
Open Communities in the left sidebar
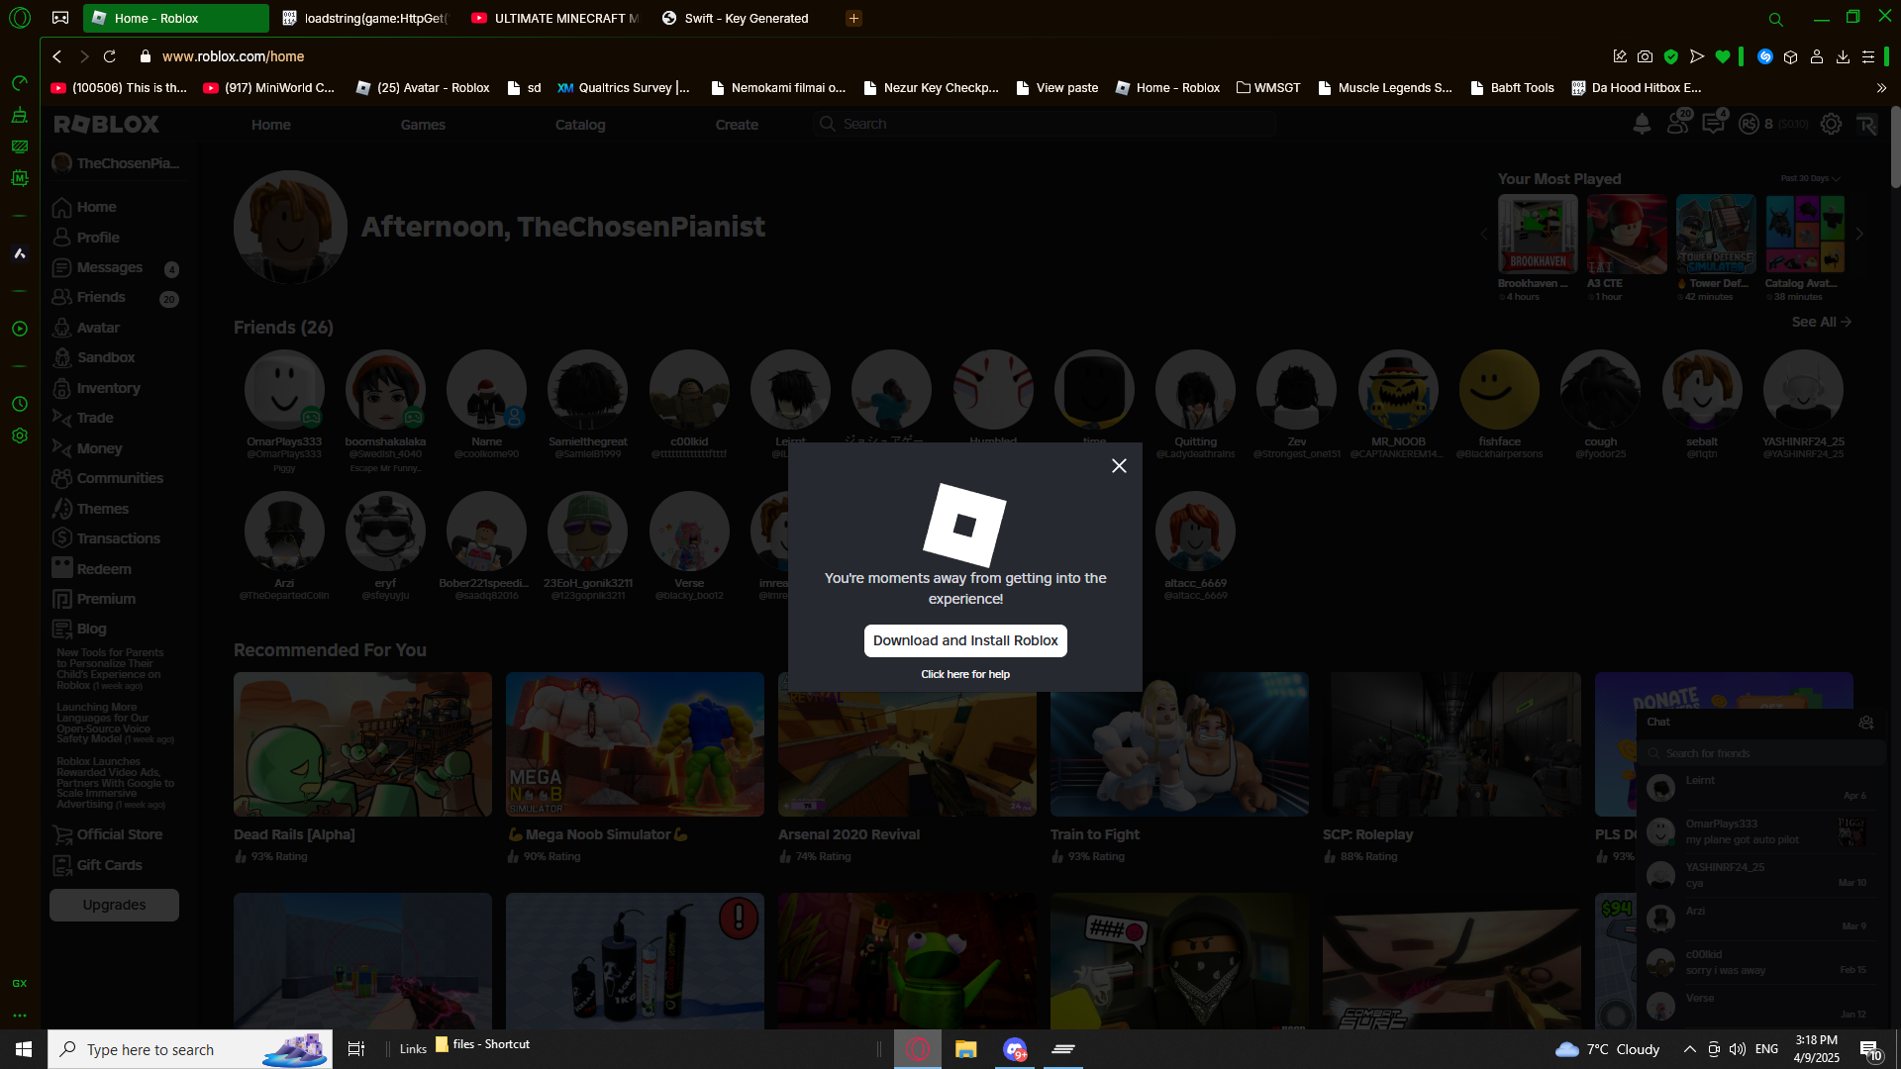pos(120,478)
